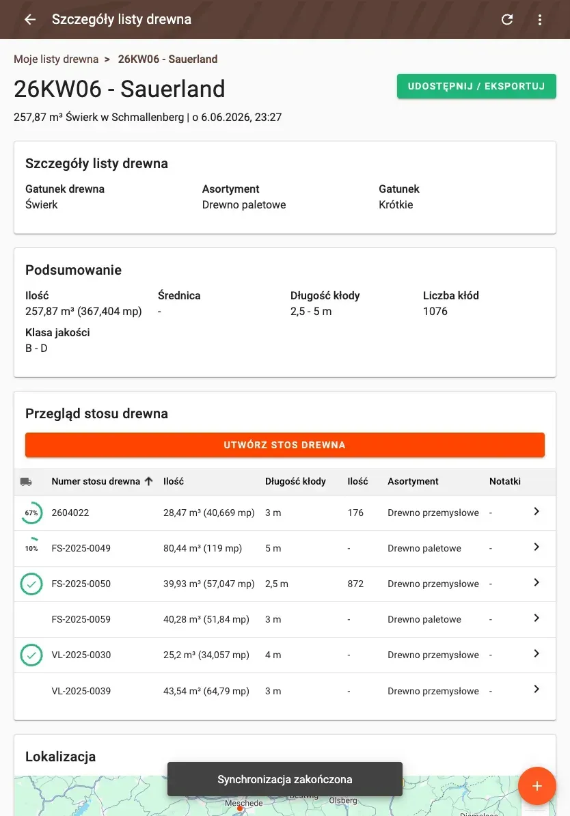The width and height of the screenshot is (570, 816).
Task: Click the completed checkmark for FS-2025-0050
Action: [31, 584]
